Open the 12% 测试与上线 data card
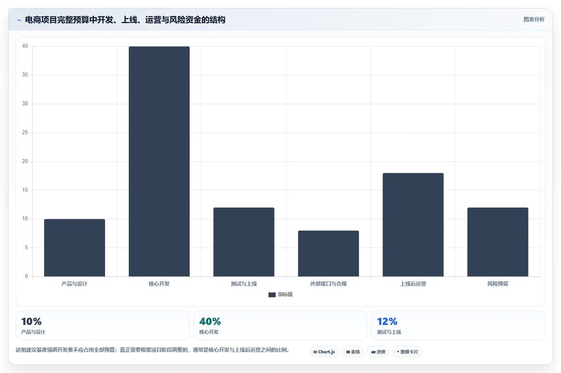 pos(458,325)
